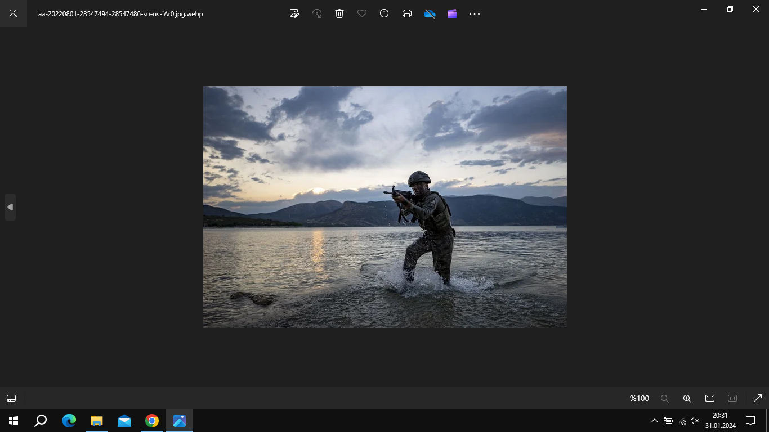Launch Google Chrome from the taskbar

coord(151,421)
